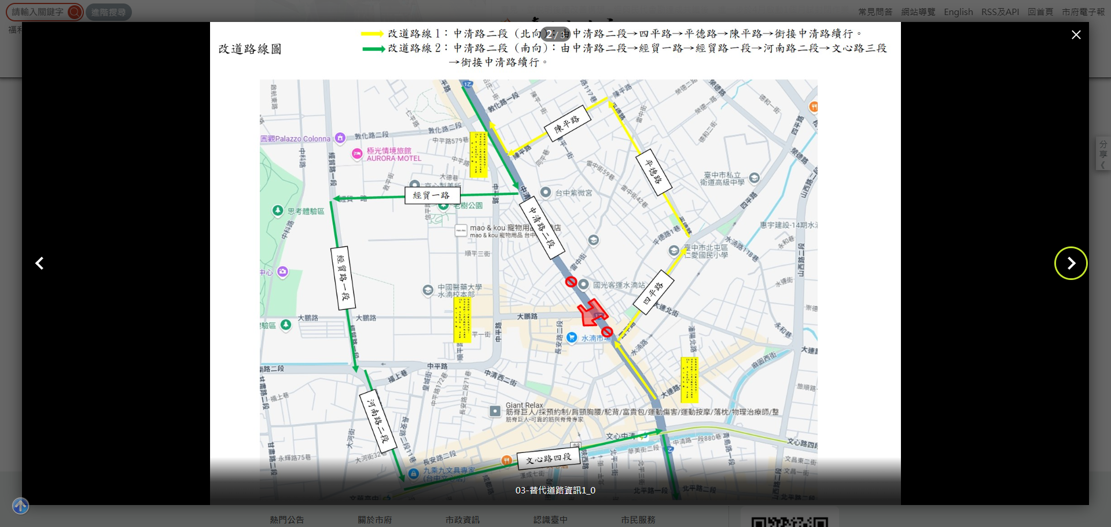The image size is (1111, 527).
Task: Open 網站導覽 site map link
Action: [x=918, y=12]
